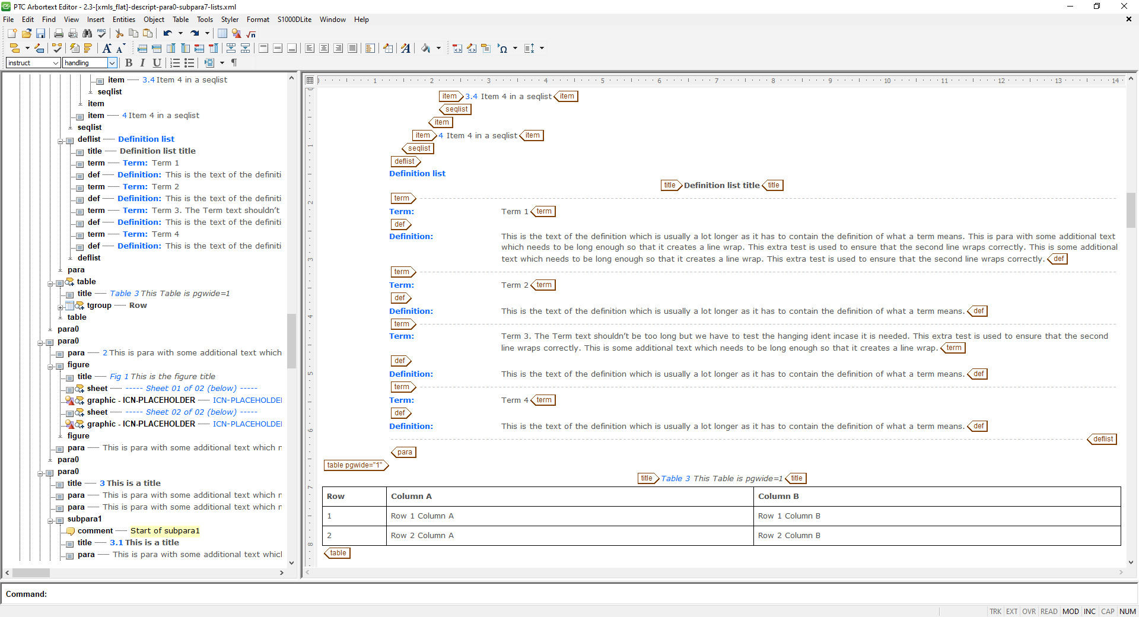Insert an equation with the square root icon
Image resolution: width=1139 pixels, height=617 pixels.
pyautogui.click(x=250, y=34)
